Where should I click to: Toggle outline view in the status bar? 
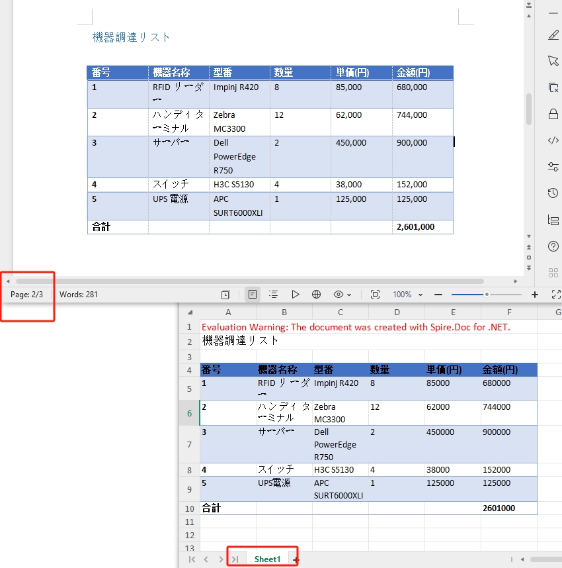274,294
